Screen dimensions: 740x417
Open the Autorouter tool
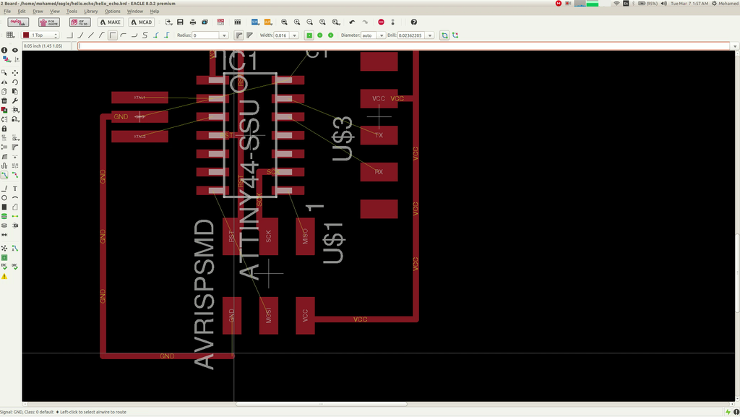(x=15, y=248)
